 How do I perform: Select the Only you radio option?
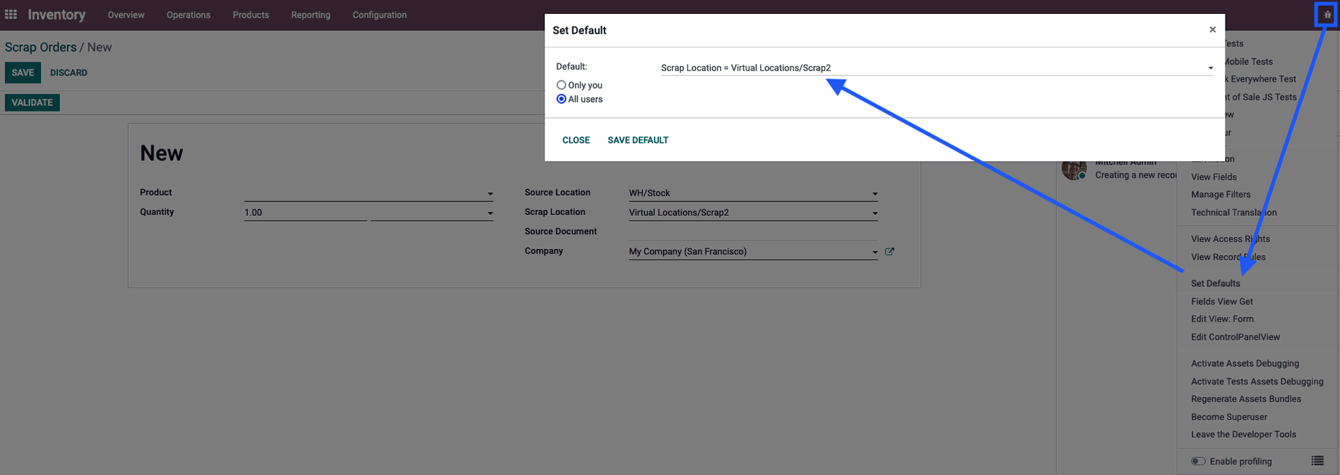coord(561,85)
